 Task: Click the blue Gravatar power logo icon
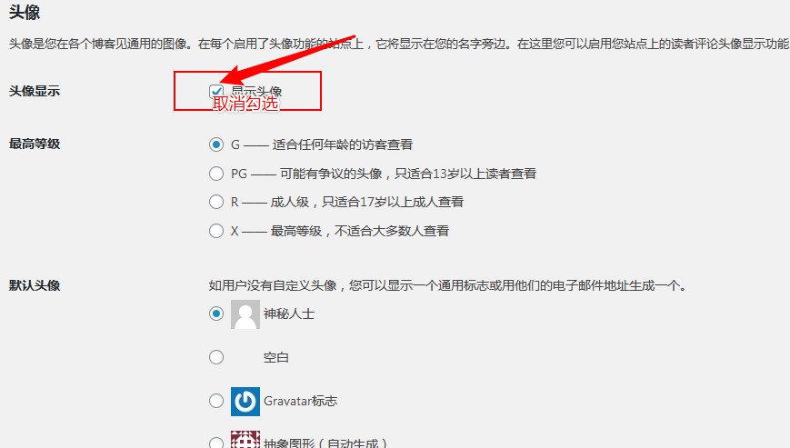(x=245, y=401)
